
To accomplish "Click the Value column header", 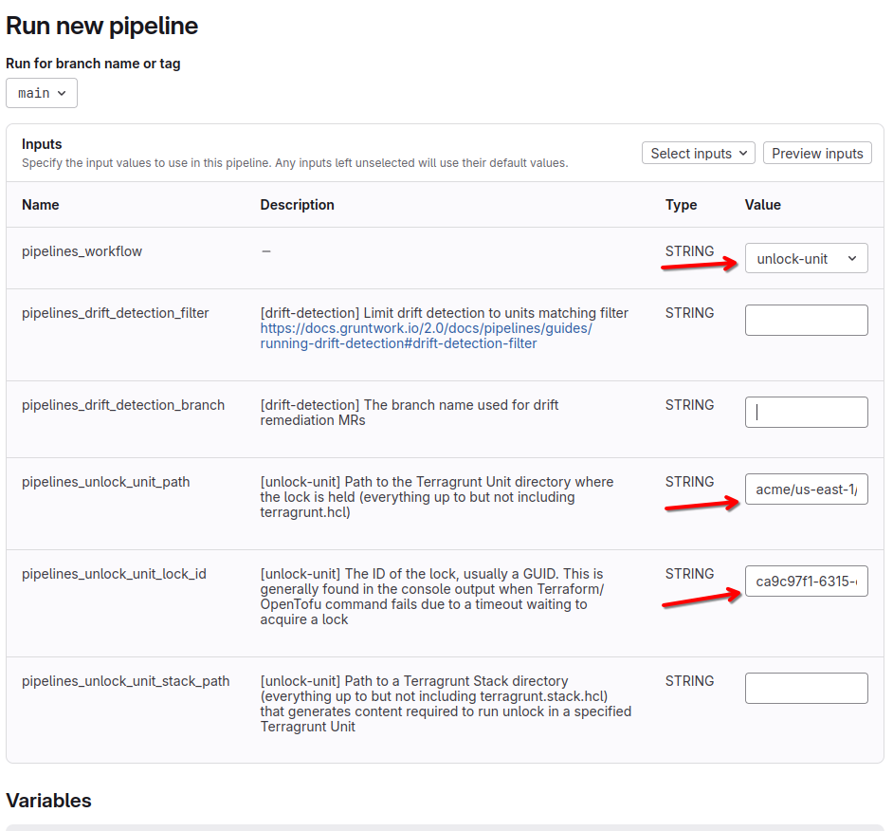I will tap(762, 205).
